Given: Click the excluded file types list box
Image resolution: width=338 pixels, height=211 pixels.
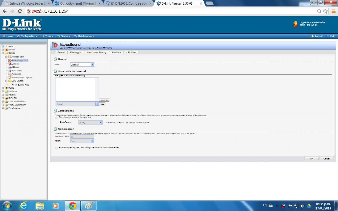Looking at the screenshot, I should click(77, 89).
